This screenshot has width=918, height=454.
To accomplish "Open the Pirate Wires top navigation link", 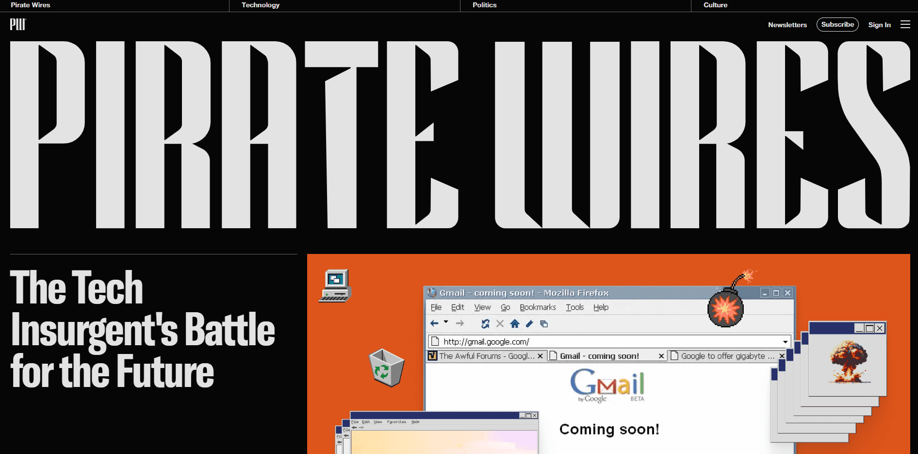I will (31, 5).
